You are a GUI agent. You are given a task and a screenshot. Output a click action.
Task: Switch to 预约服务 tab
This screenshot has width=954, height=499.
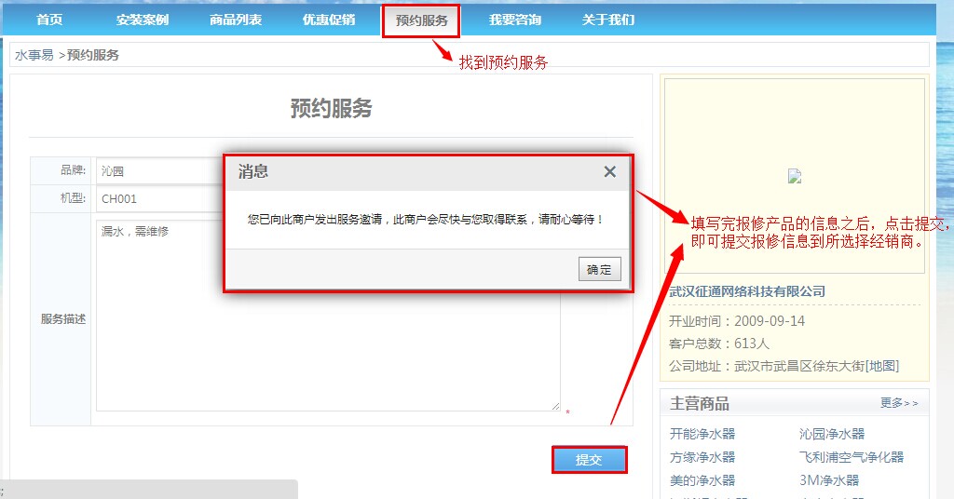pos(421,20)
